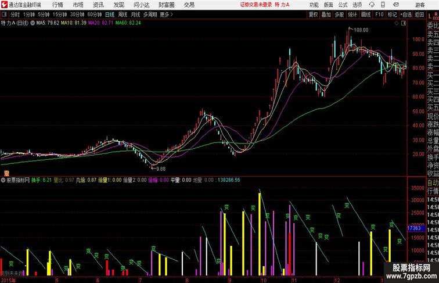
Task: Open the 市场 menu
Action: (x=78, y=5)
